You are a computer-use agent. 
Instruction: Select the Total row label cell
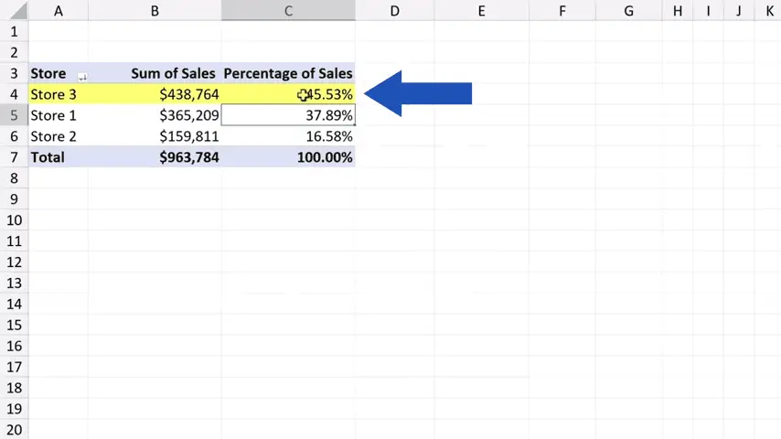click(48, 157)
